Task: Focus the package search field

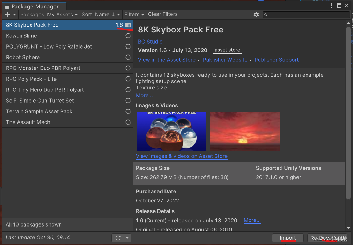Action: point(306,15)
